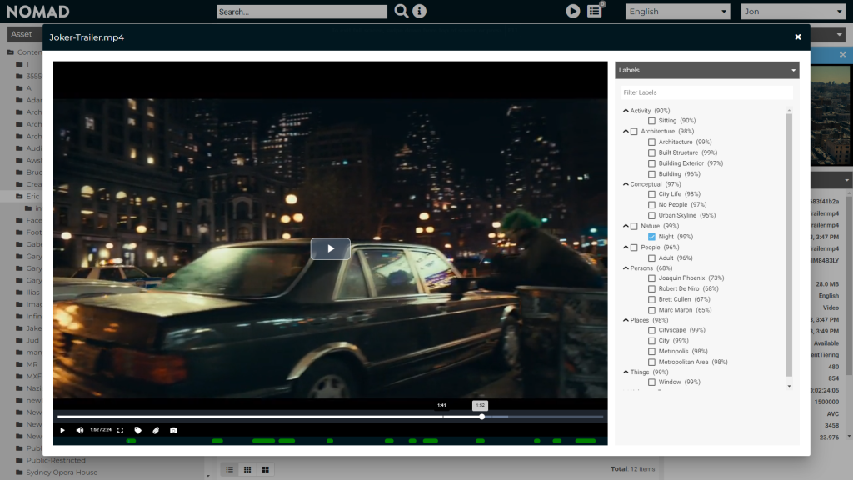Click the expand icon in the right blue header

pos(843,55)
